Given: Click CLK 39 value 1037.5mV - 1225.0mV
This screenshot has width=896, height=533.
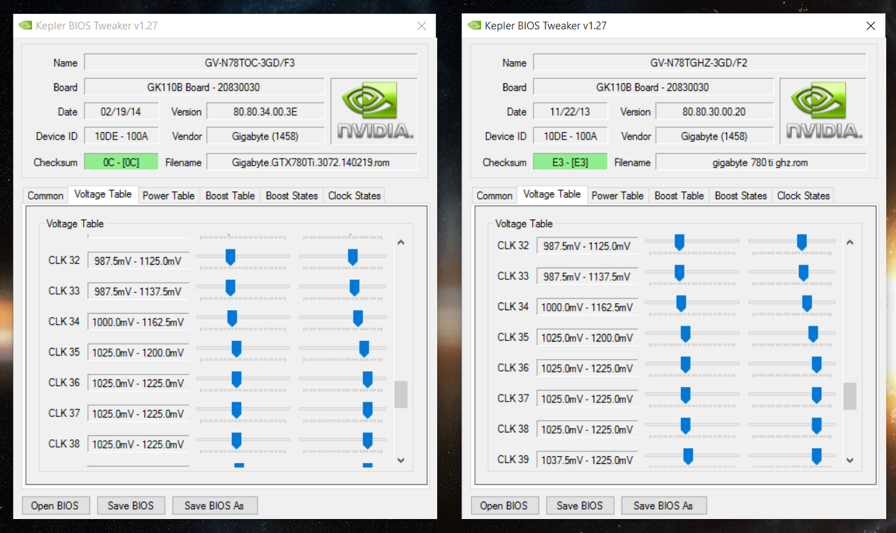Looking at the screenshot, I should 587,460.
